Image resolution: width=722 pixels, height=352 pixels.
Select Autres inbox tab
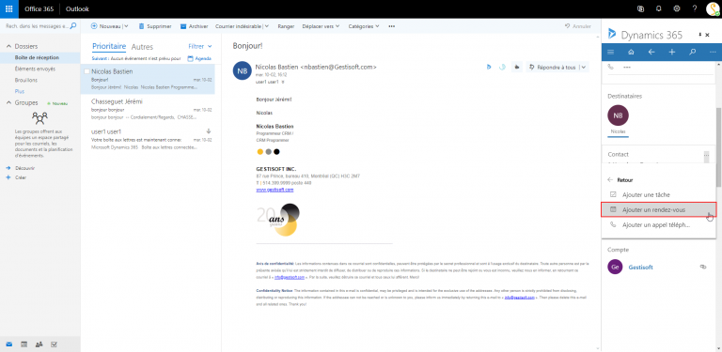[142, 47]
